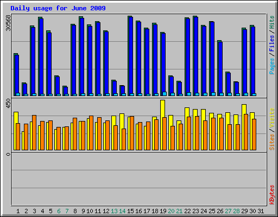Click the orange sites bar for day 30
278x217 pixels.
click(254, 135)
